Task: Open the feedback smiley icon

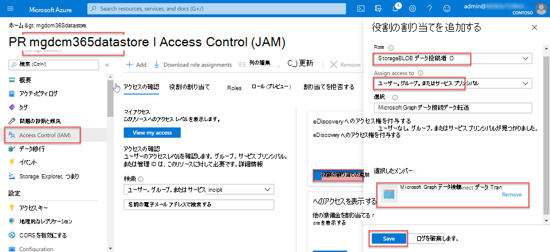Action: [x=446, y=9]
